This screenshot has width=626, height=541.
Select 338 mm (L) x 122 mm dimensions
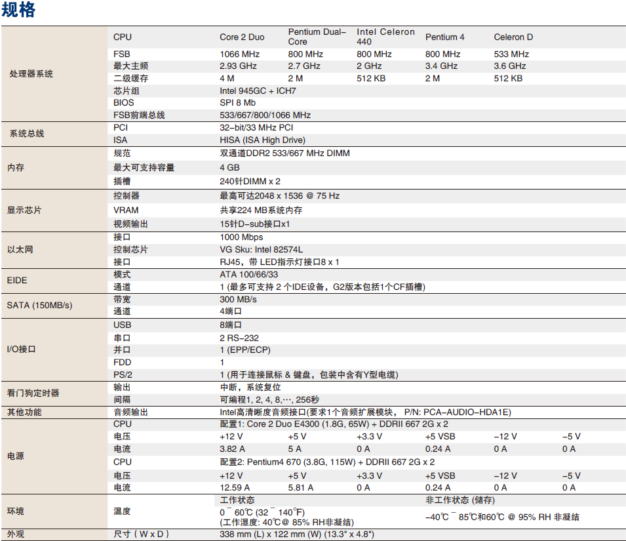pos(297,534)
